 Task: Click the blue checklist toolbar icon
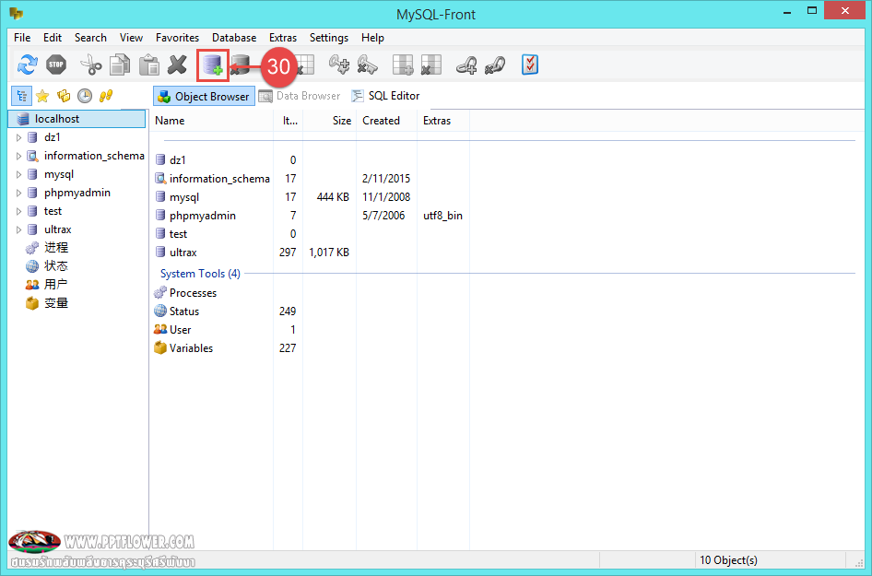click(530, 65)
